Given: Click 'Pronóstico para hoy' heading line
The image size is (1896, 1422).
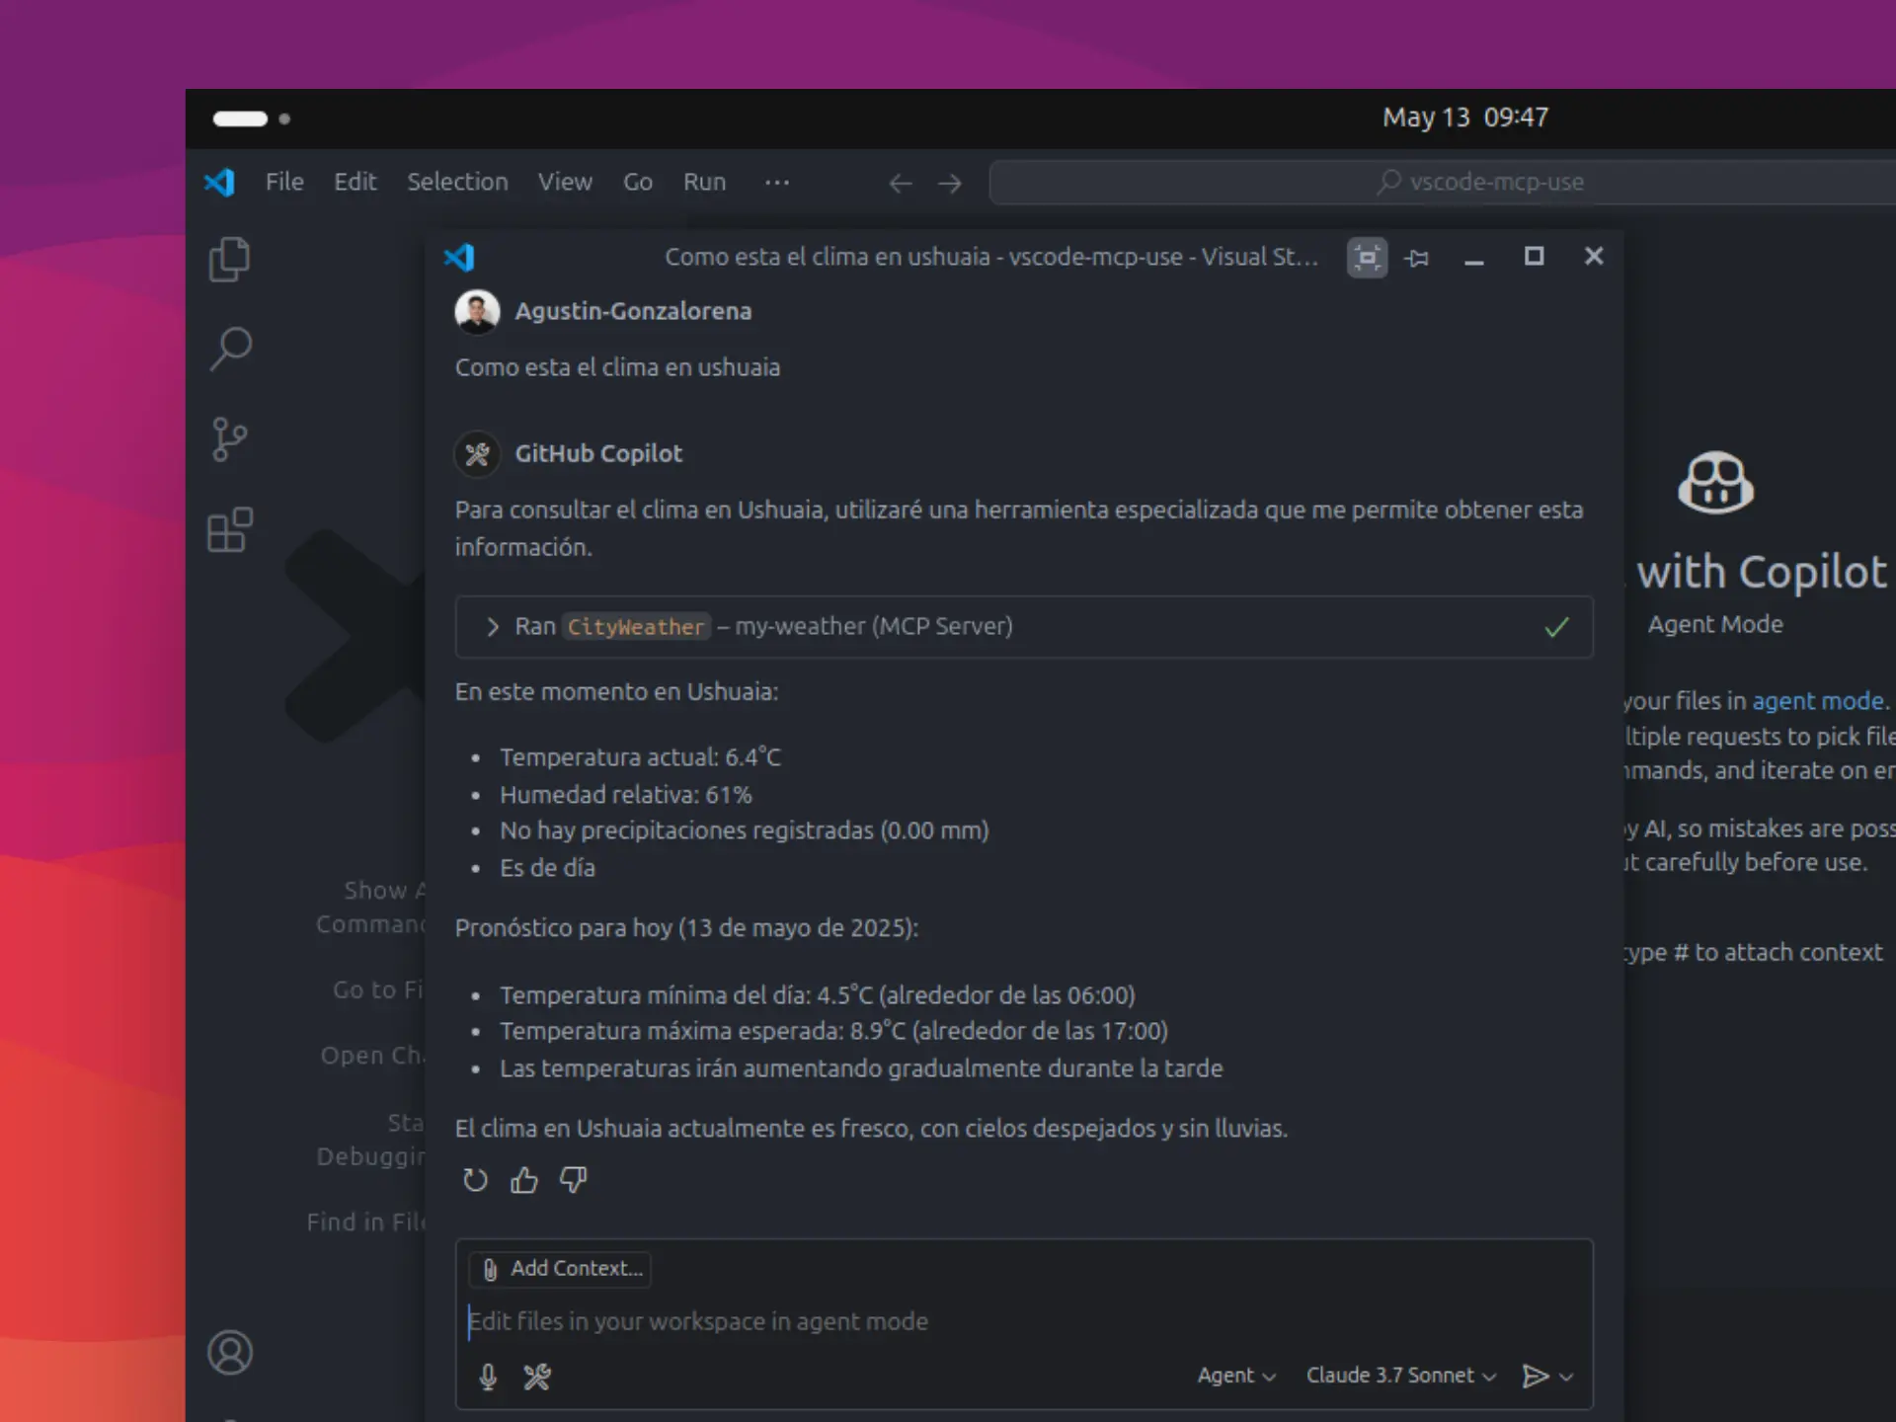Looking at the screenshot, I should 686,928.
